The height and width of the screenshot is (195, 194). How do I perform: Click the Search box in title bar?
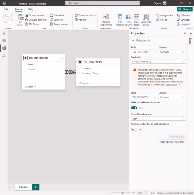(102, 3)
